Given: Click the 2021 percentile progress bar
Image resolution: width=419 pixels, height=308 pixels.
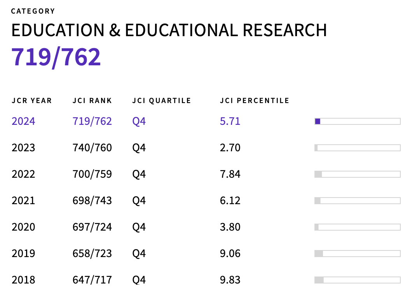Looking at the screenshot, I should tap(357, 201).
